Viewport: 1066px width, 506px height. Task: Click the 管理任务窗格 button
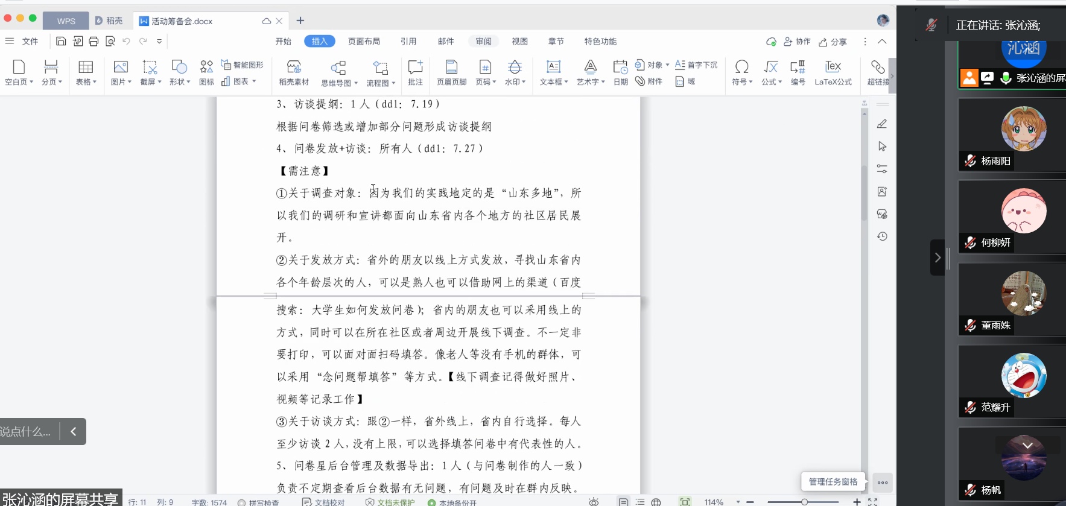tap(833, 481)
